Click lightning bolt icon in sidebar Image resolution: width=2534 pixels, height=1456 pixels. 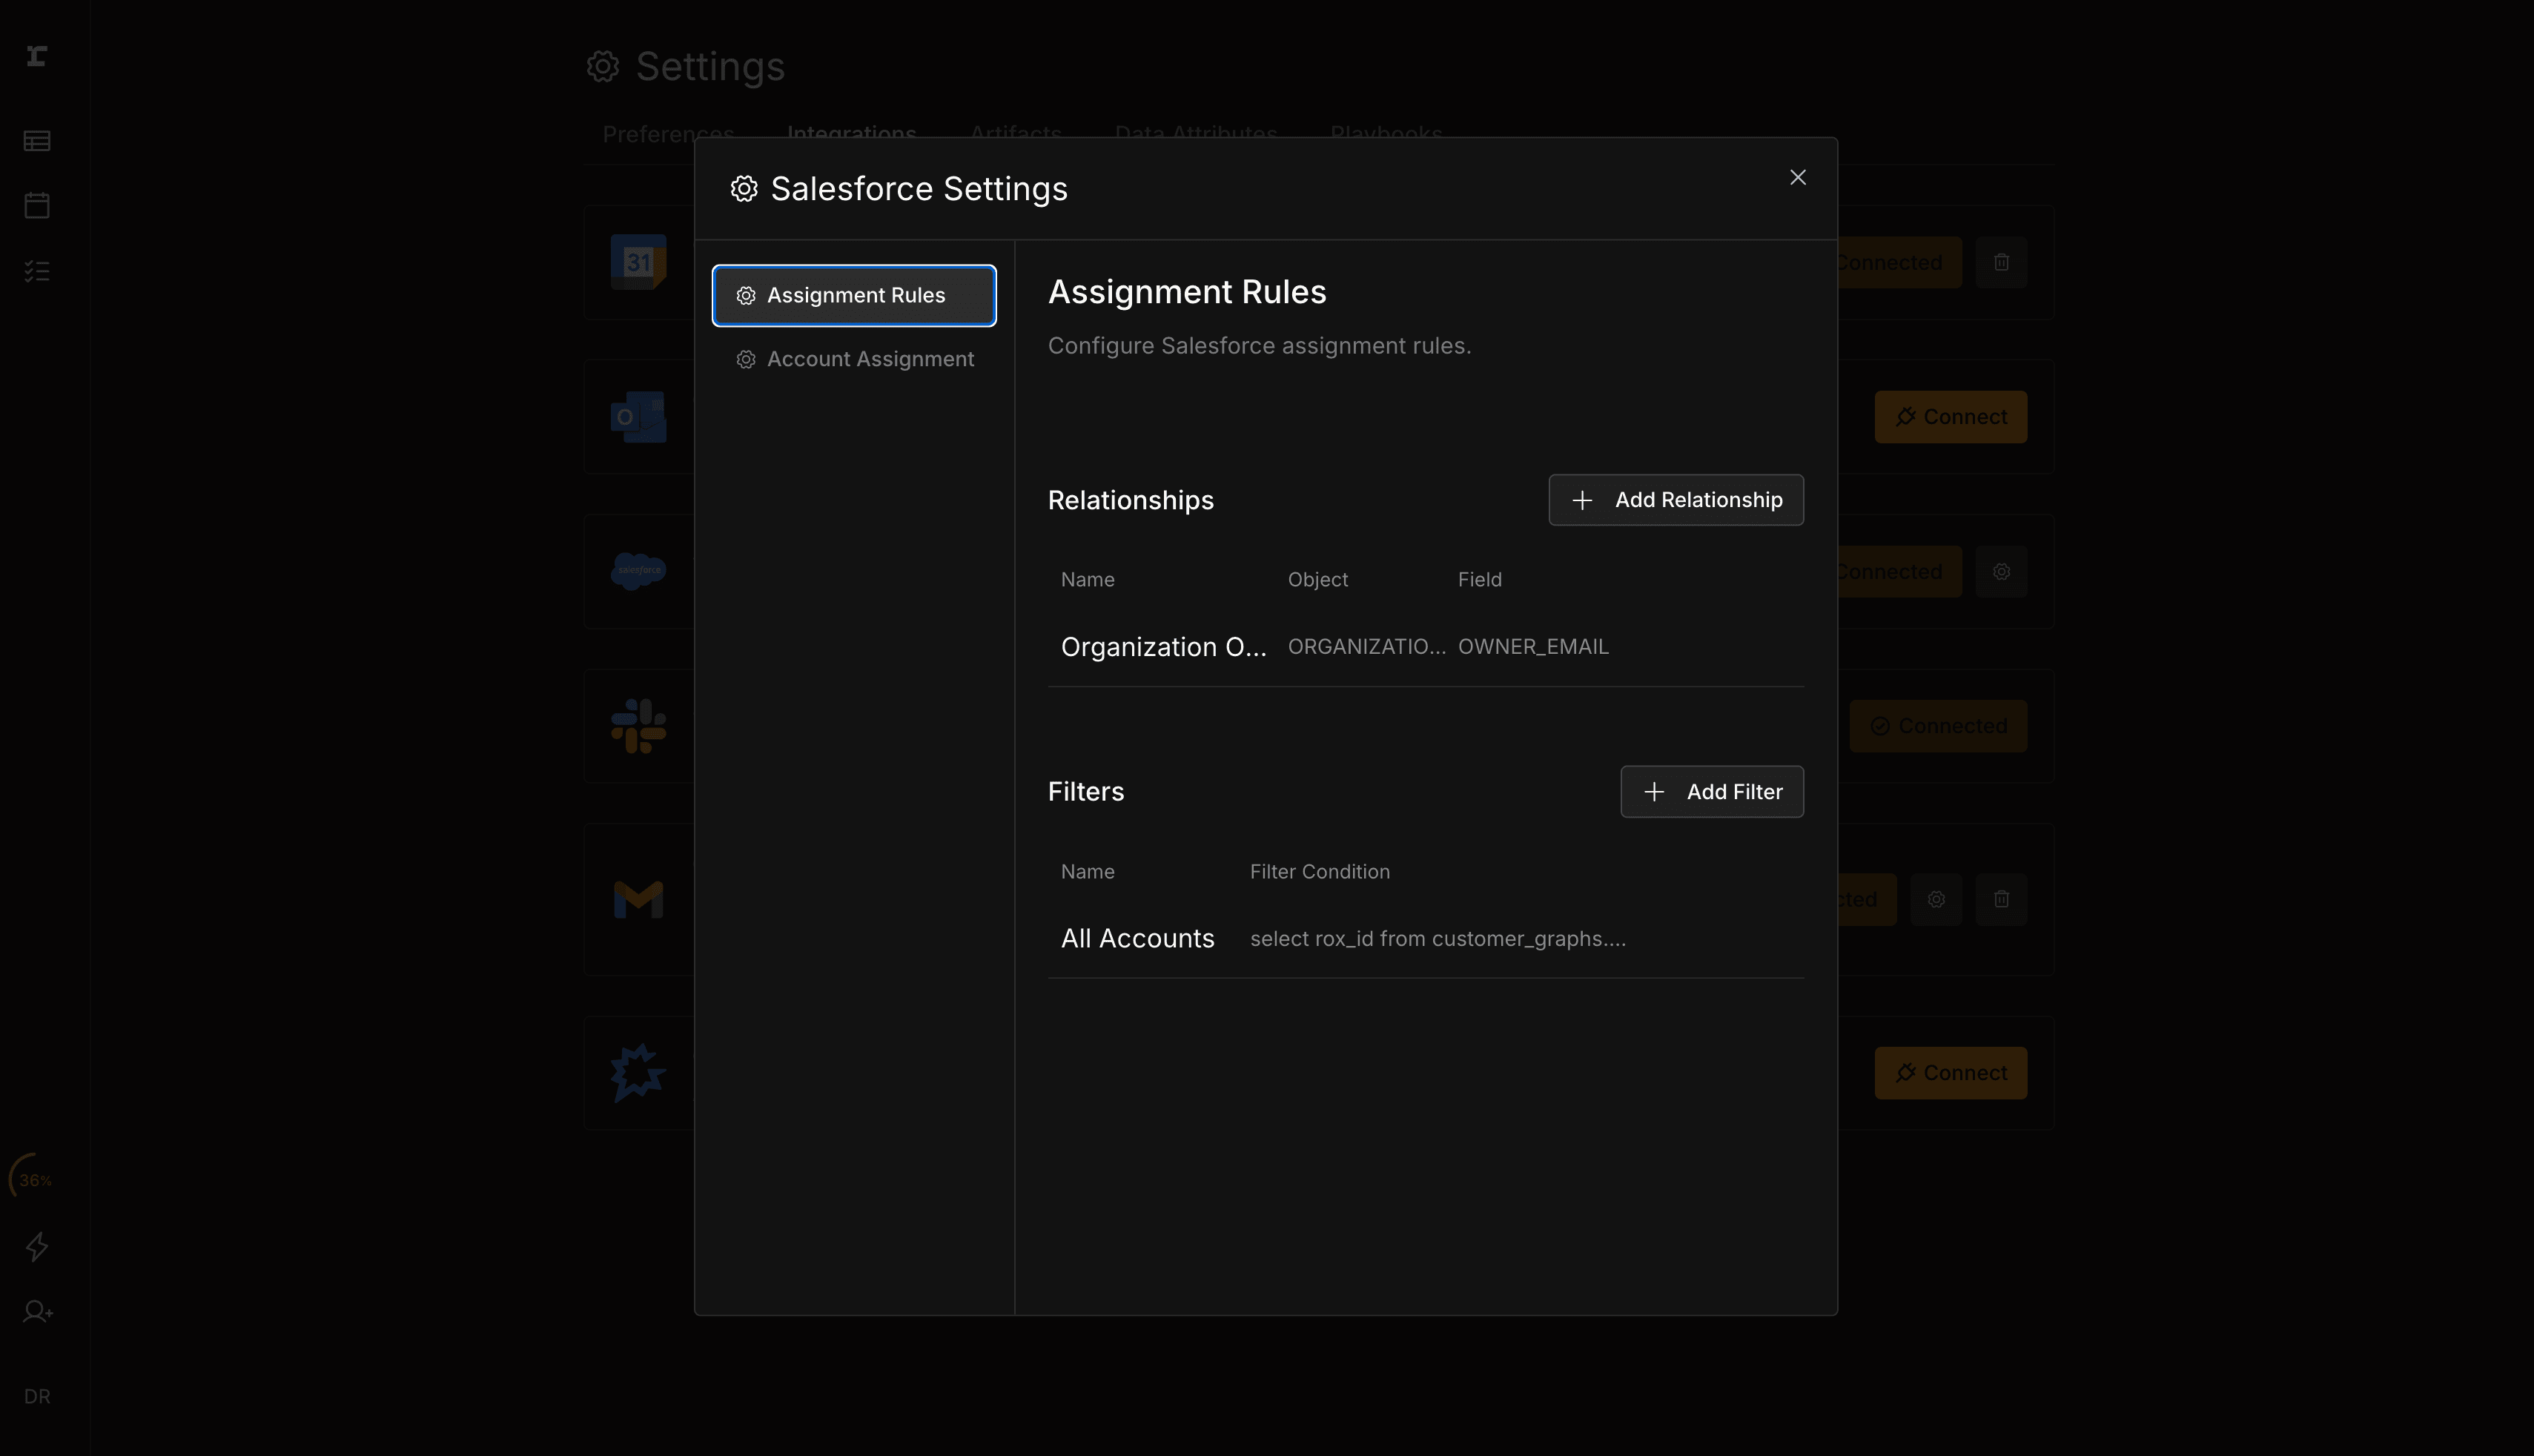pyautogui.click(x=37, y=1246)
